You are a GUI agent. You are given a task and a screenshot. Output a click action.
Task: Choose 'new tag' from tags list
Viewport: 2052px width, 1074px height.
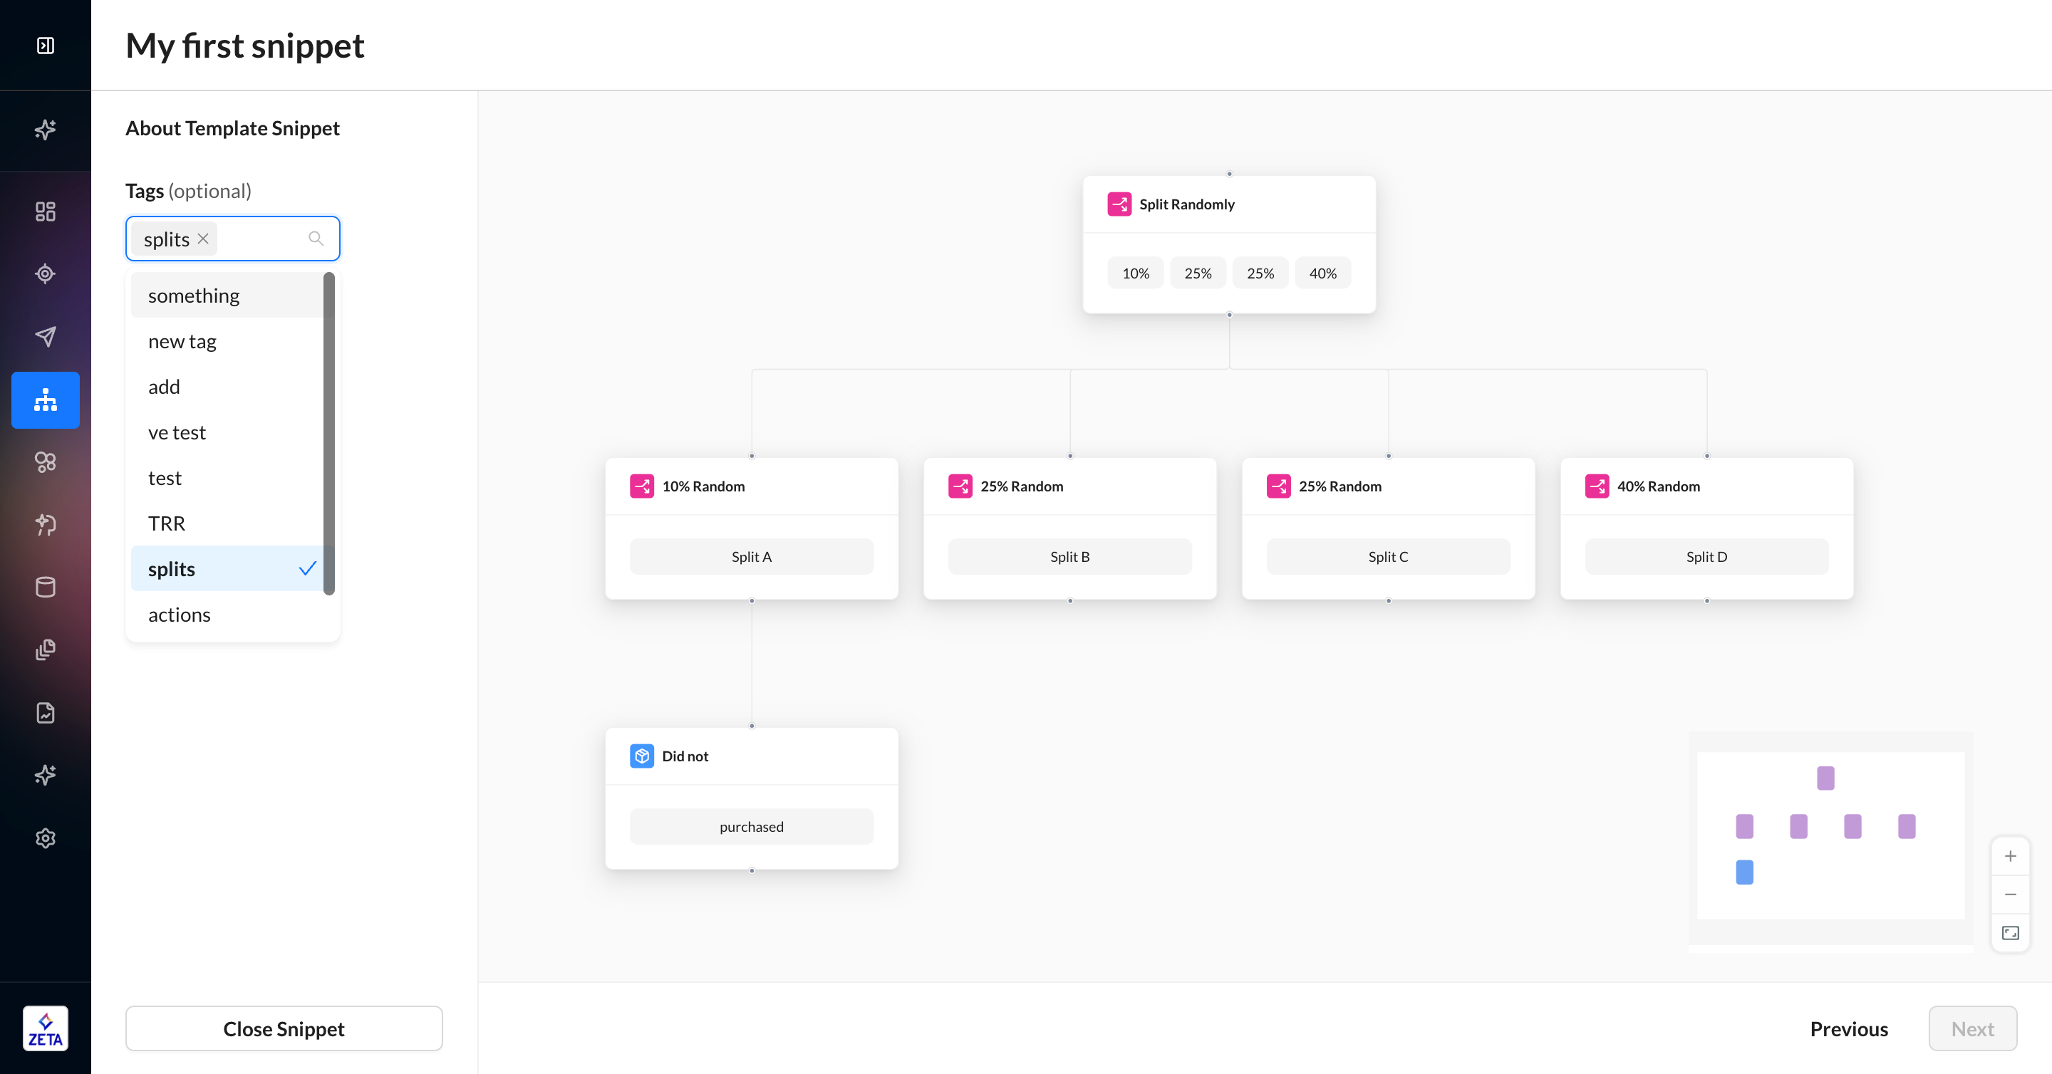click(228, 342)
